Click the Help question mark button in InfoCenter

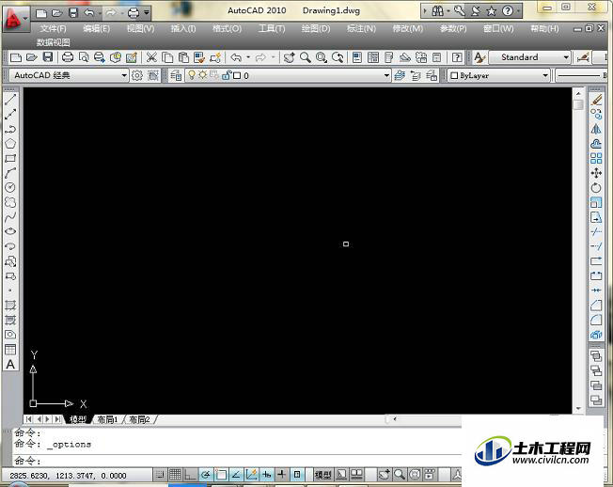point(508,11)
